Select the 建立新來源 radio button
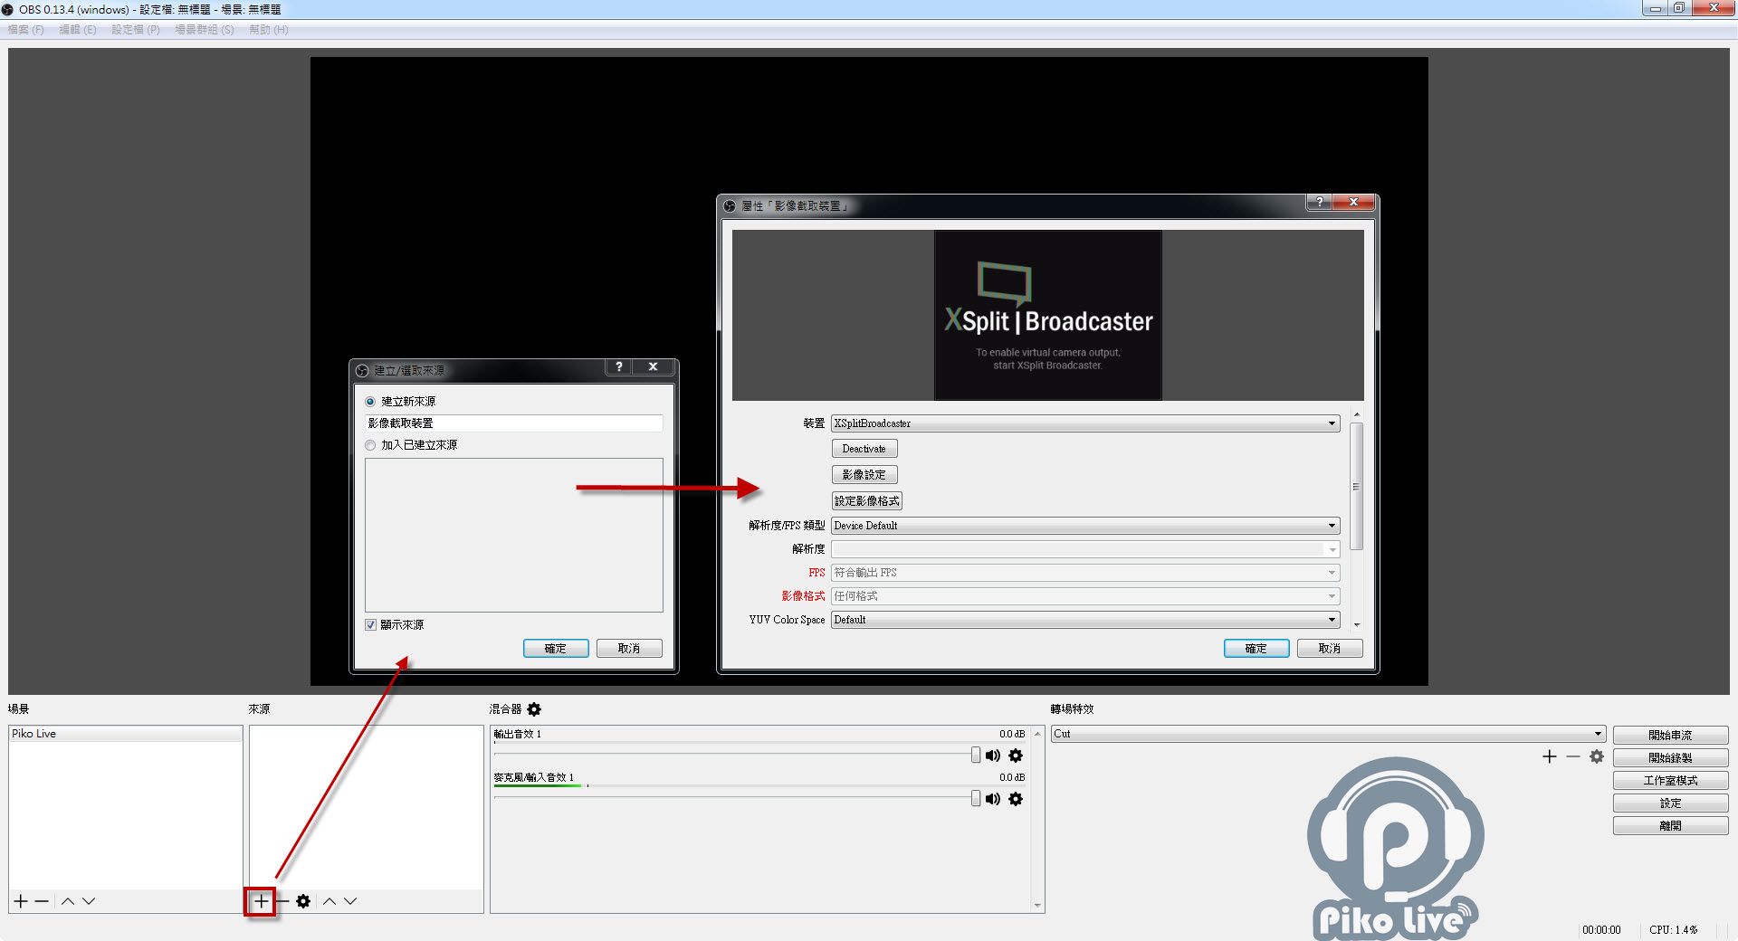 pyautogui.click(x=370, y=402)
